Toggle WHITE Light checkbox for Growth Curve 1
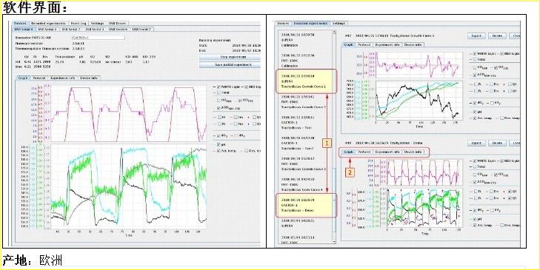The width and height of the screenshot is (540, 270). click(476, 54)
